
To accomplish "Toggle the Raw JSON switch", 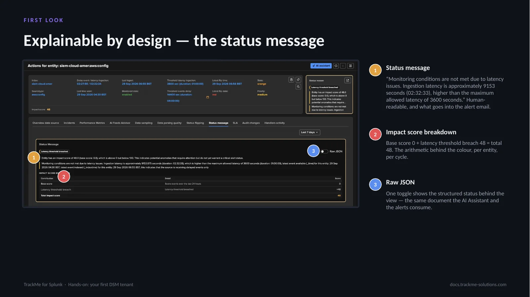I will point(324,151).
